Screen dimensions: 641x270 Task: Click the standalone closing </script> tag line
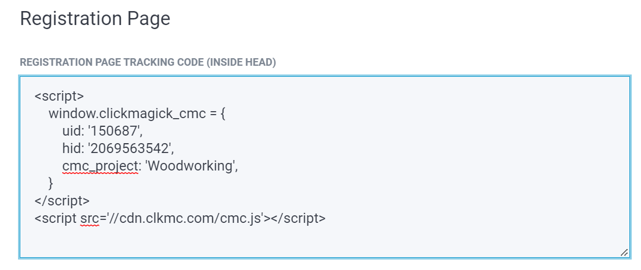click(62, 201)
